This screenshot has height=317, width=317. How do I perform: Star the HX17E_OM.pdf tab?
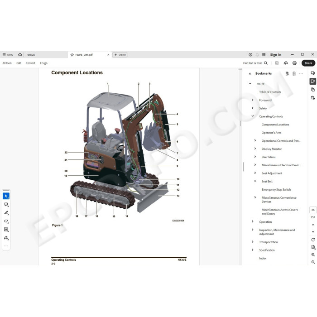[72, 55]
